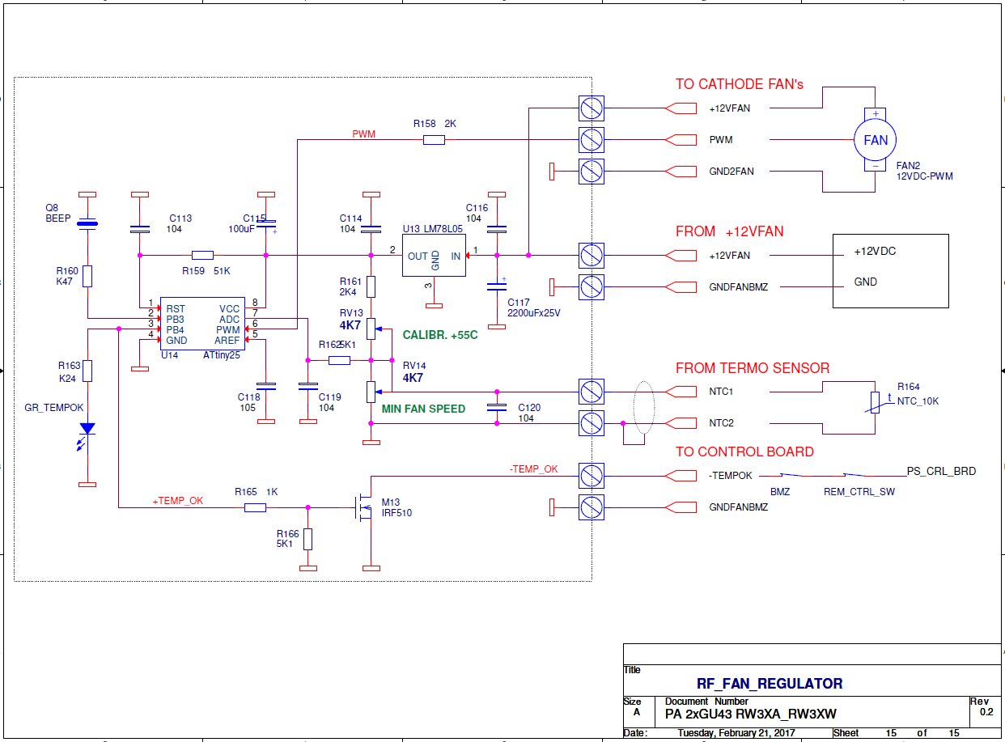Click the '+TEMP_OK' net label
Screen dimensions: 1005x742
[177, 501]
